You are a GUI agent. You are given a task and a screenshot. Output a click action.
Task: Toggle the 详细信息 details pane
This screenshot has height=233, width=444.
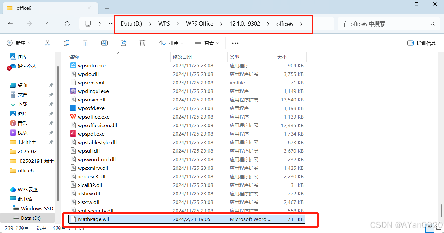[x=421, y=43]
